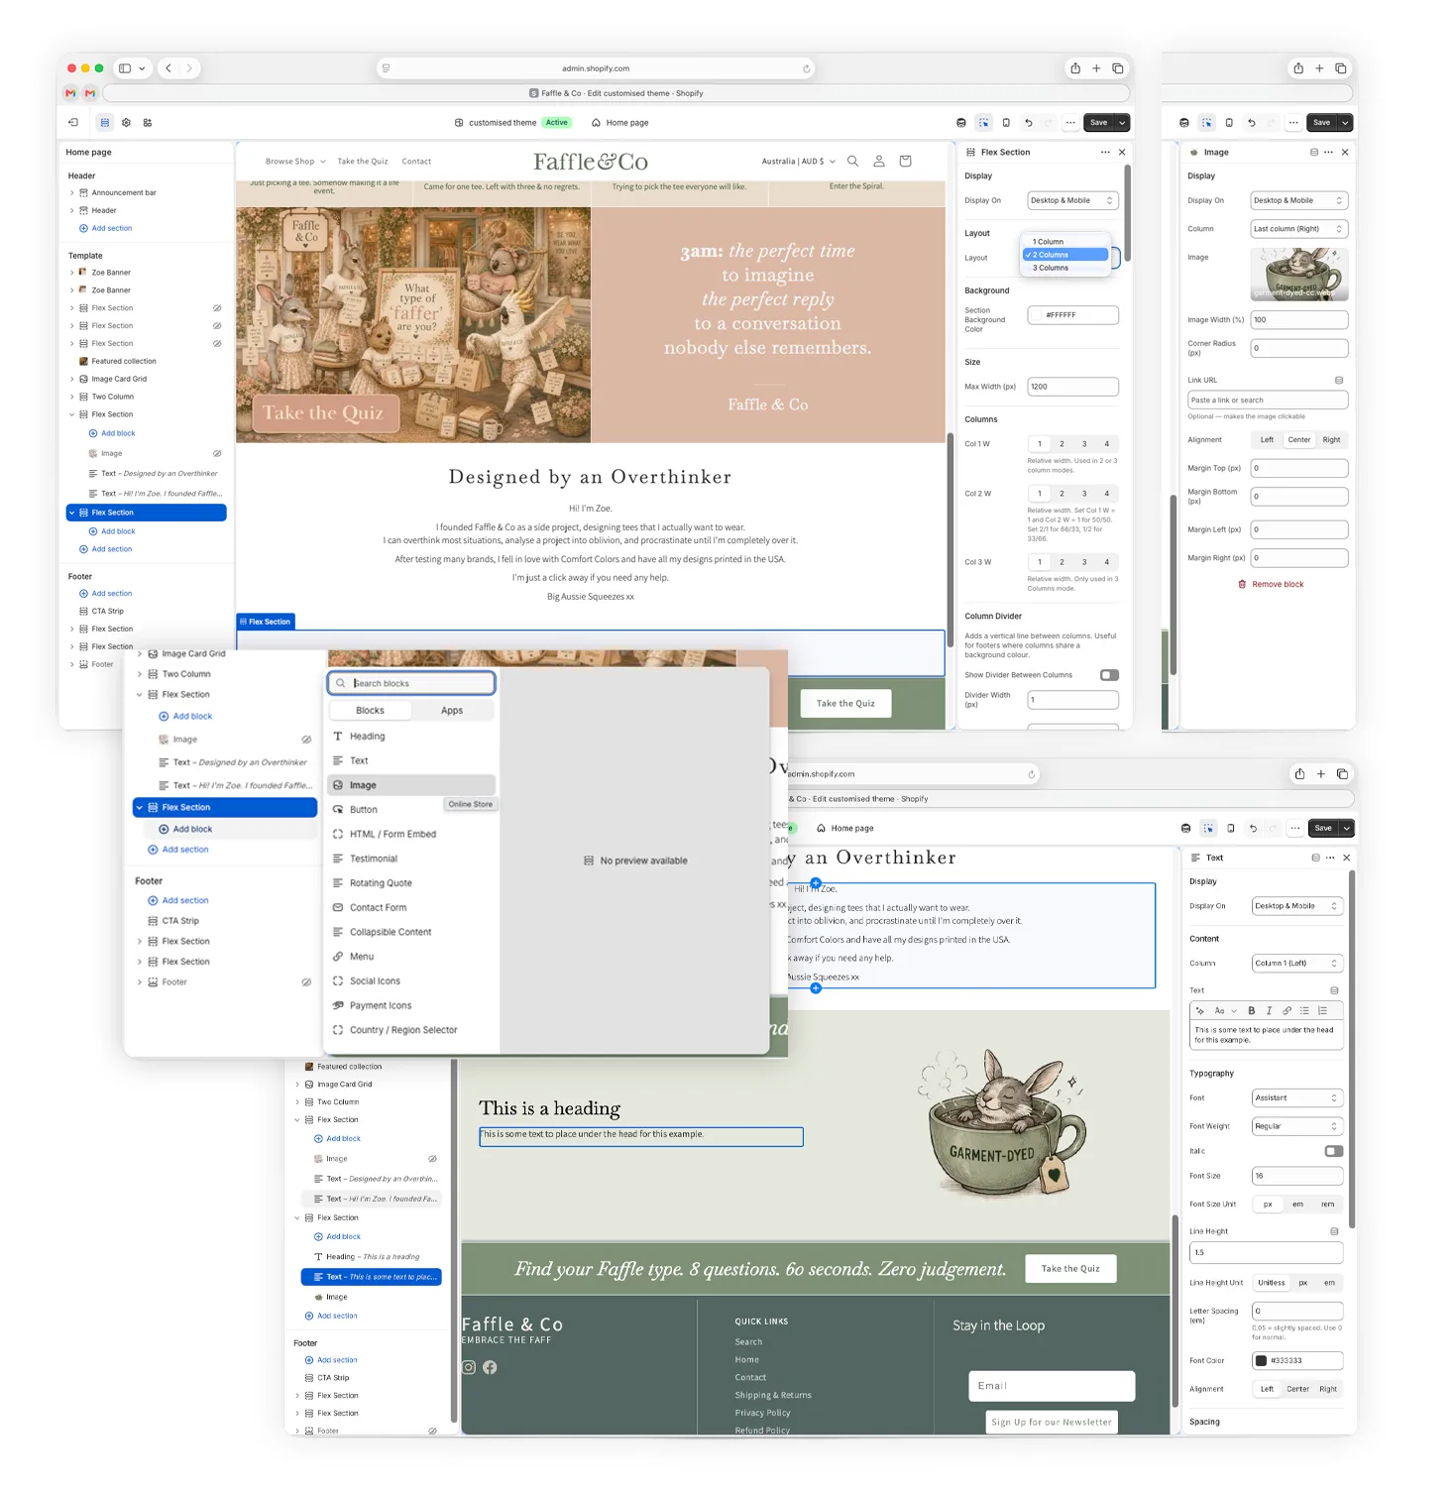Open the Flex Section panel more-options icon
1455x1494 pixels.
[x=1105, y=153]
